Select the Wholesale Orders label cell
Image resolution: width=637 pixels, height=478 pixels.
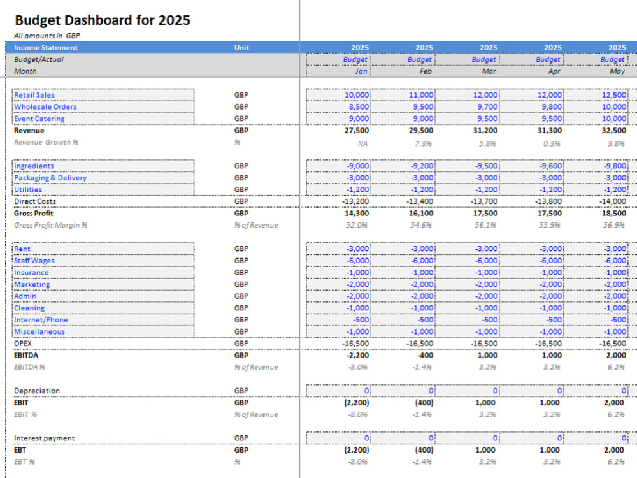(x=103, y=106)
